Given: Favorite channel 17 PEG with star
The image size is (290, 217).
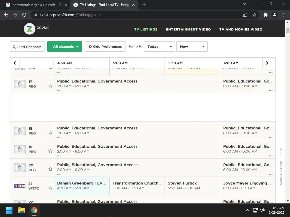Looking at the screenshot, I should [x=50, y=86].
